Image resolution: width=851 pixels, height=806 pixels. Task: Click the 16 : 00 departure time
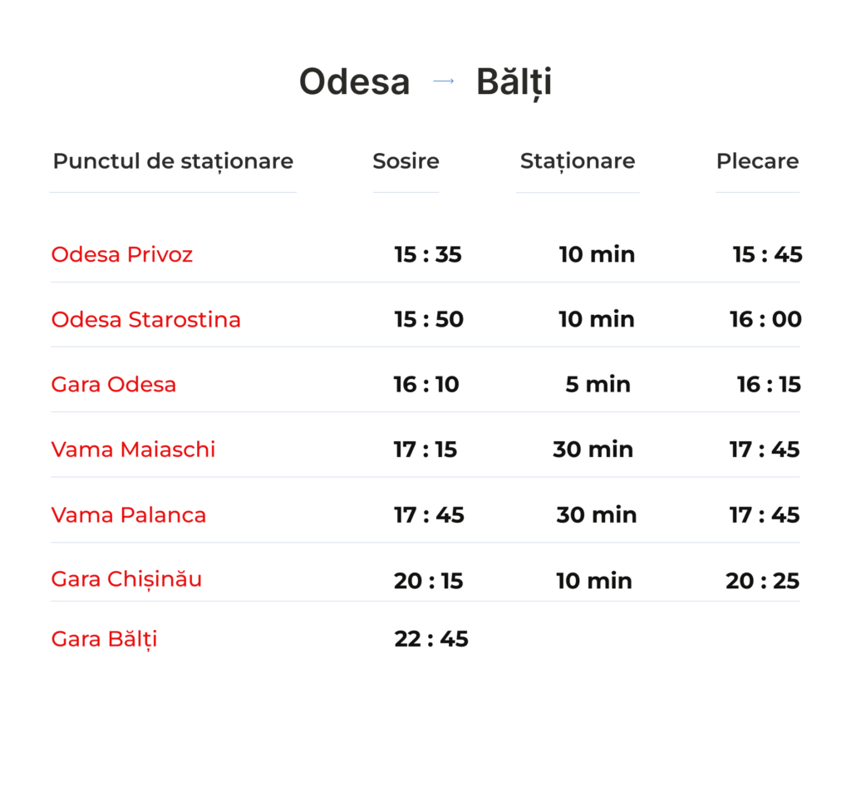tap(765, 319)
